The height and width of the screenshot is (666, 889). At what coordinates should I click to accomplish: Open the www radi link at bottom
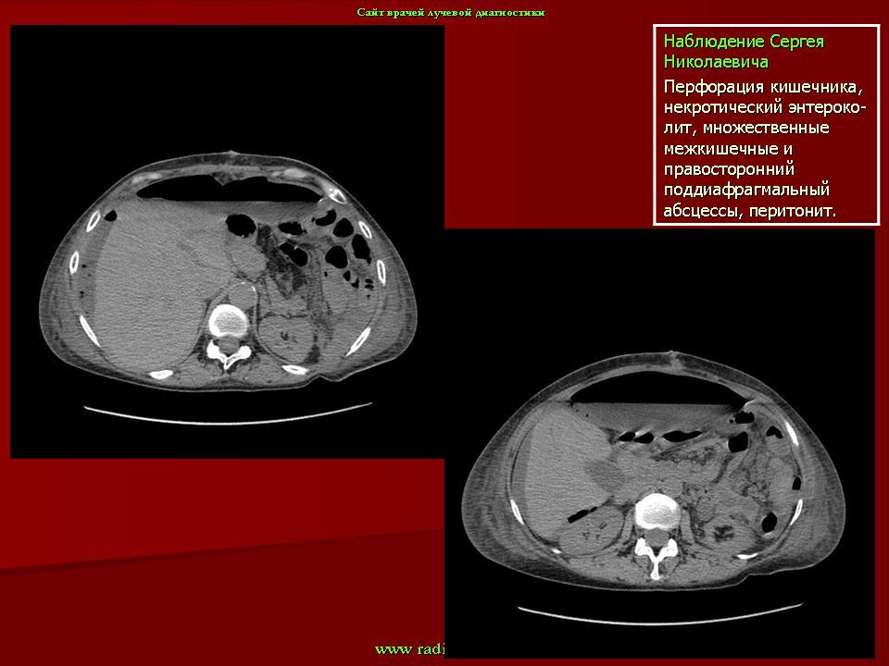point(410,648)
